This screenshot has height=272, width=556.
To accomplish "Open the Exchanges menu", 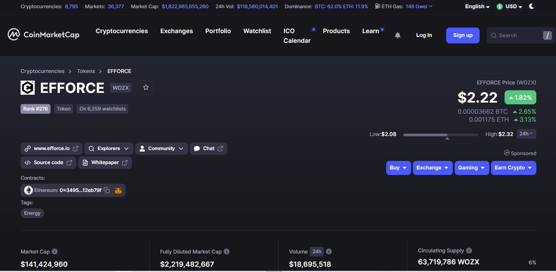I will click(177, 31).
